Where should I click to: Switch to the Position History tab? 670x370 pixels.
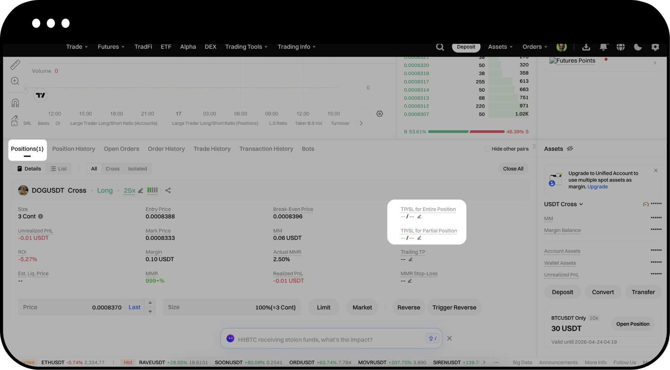73,149
